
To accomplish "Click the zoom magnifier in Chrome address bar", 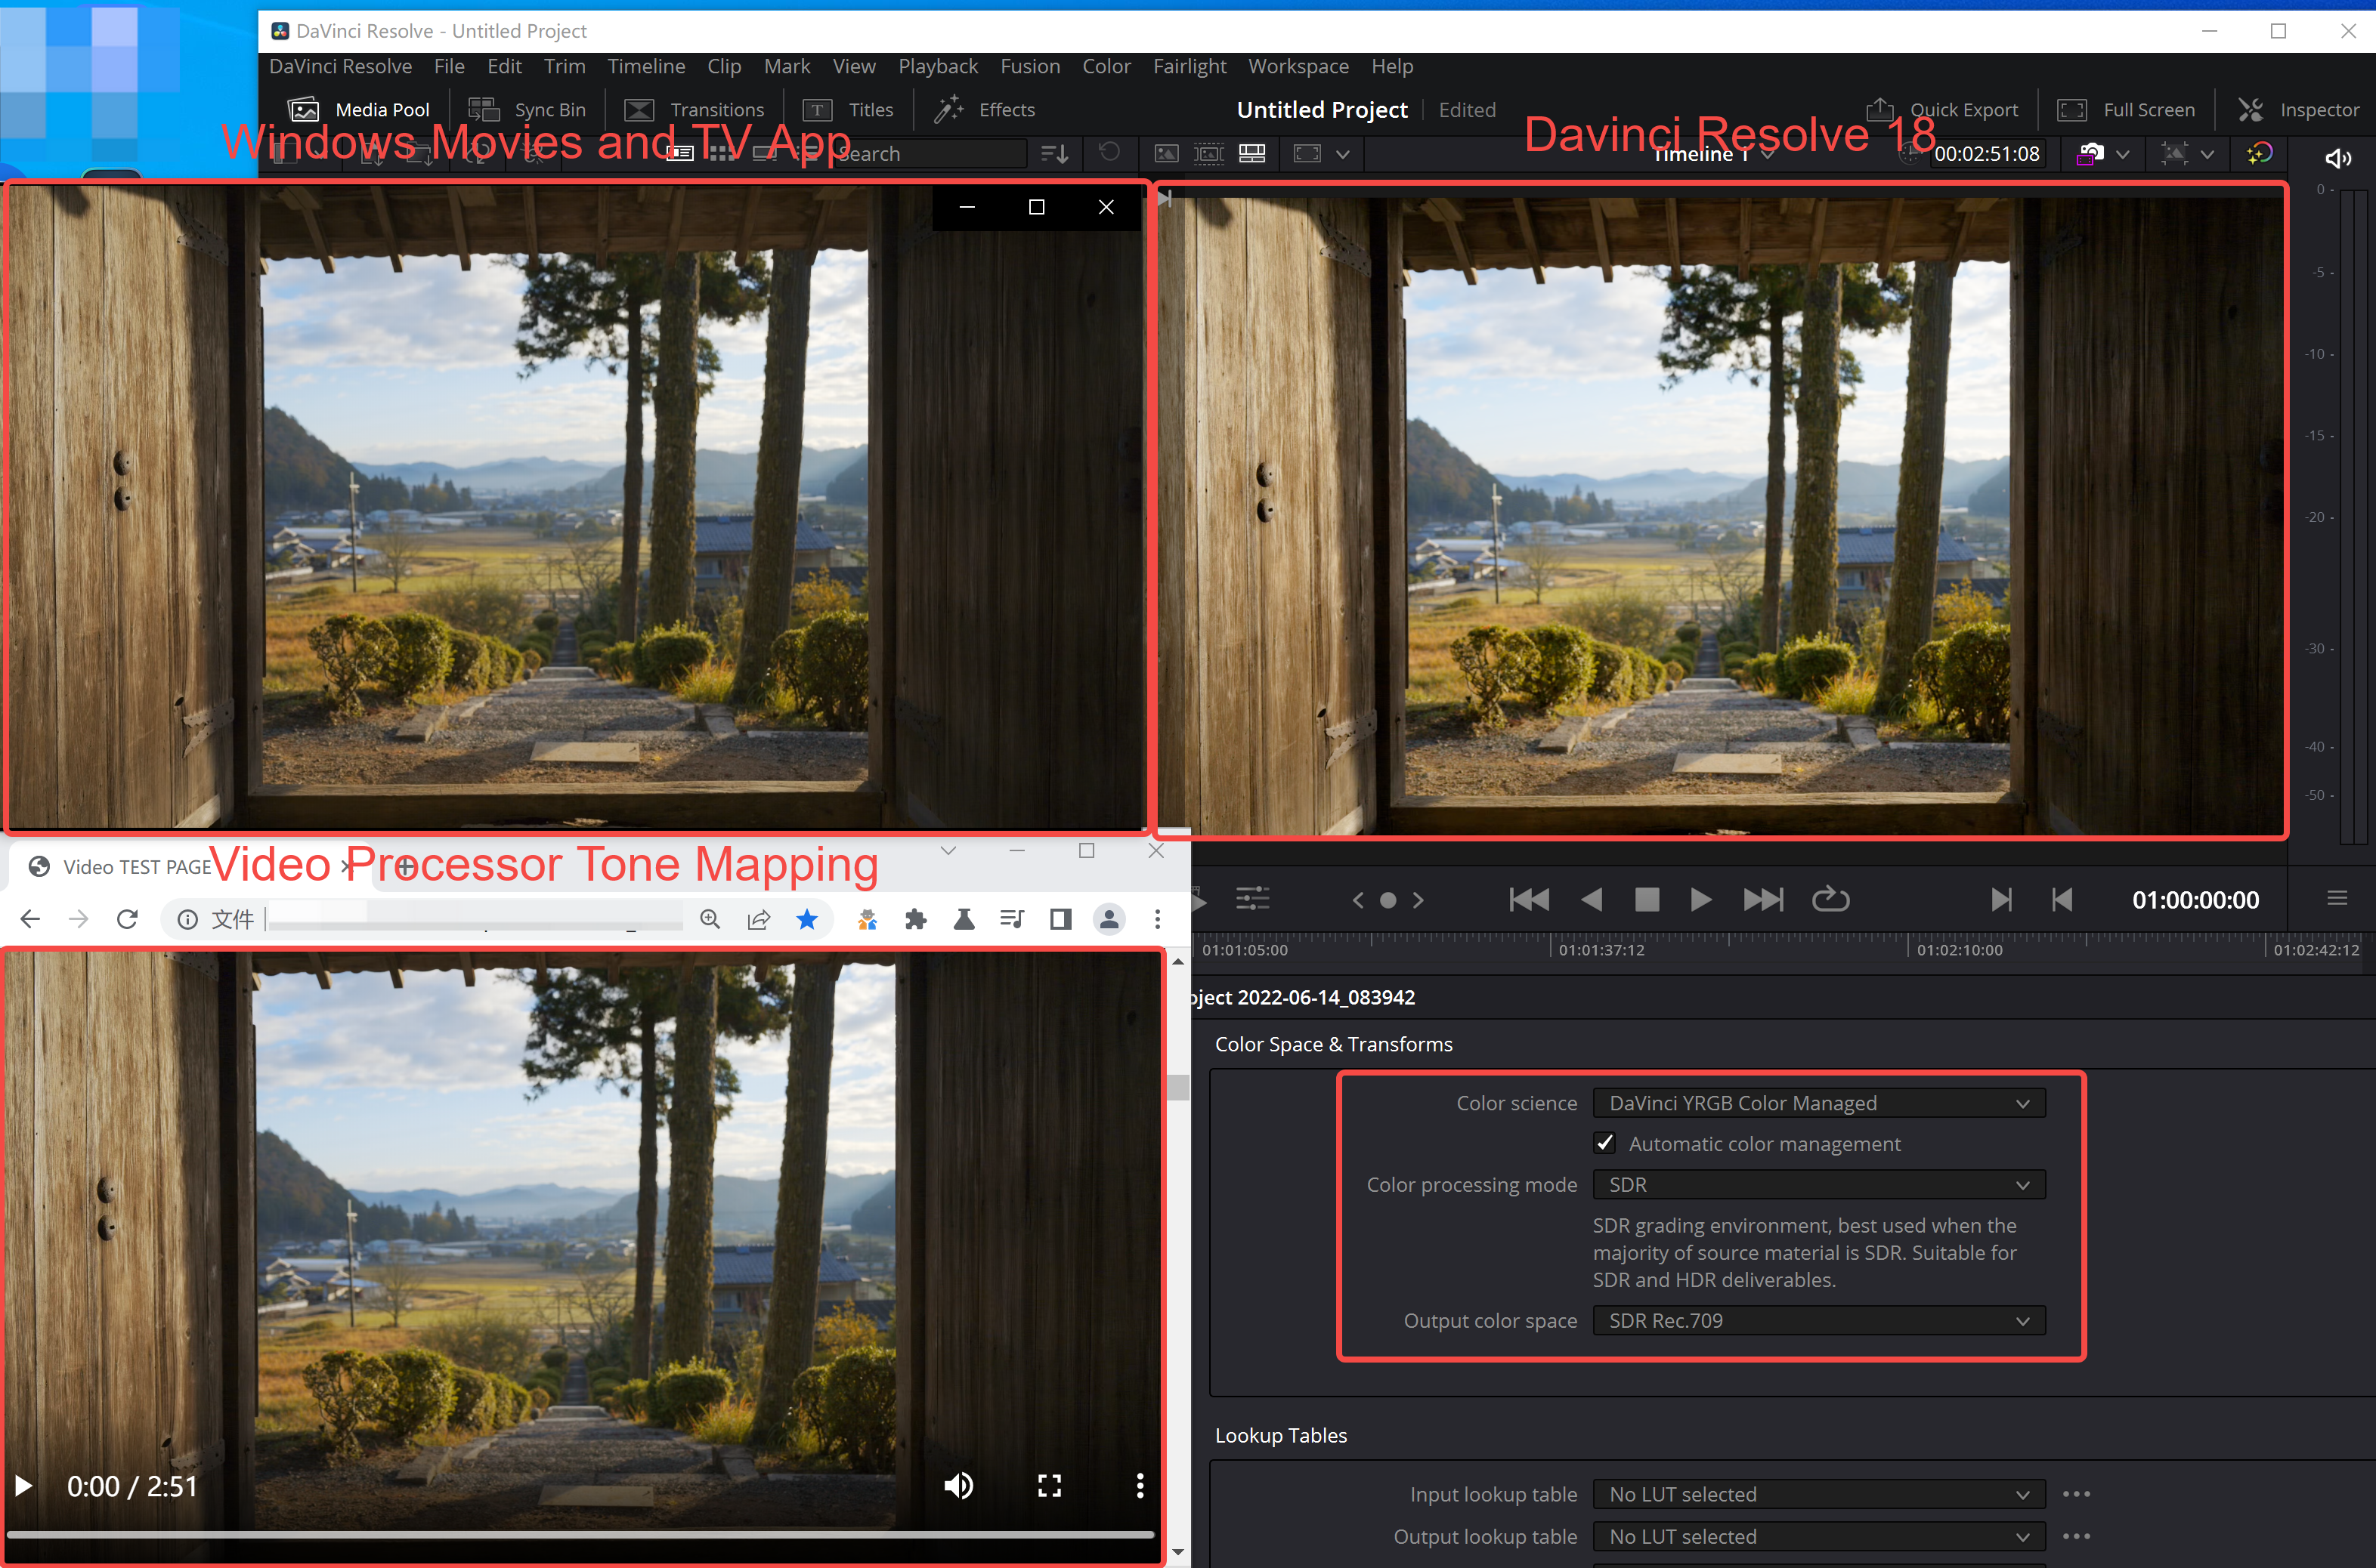I will click(710, 919).
